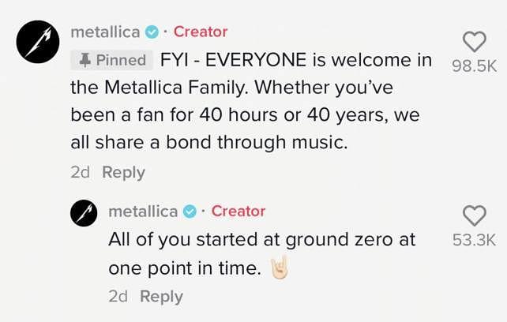Click the 98.5K like count
Viewport: 507px width, 322px height.
coord(474,66)
